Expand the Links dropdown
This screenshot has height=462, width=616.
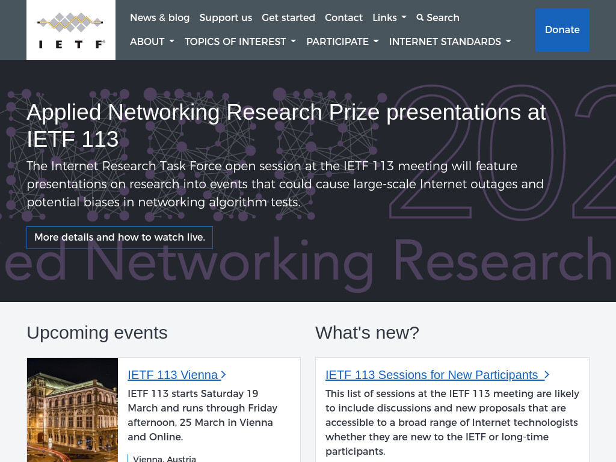[x=389, y=17]
